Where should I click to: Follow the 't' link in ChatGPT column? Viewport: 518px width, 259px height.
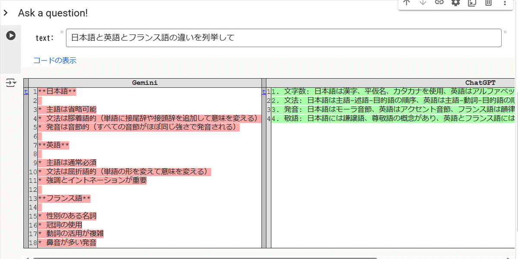pyautogui.click(x=264, y=92)
